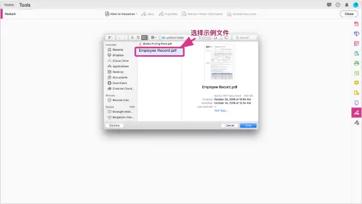
Task: Click Apply in the Redact toolbar
Action: point(147,14)
